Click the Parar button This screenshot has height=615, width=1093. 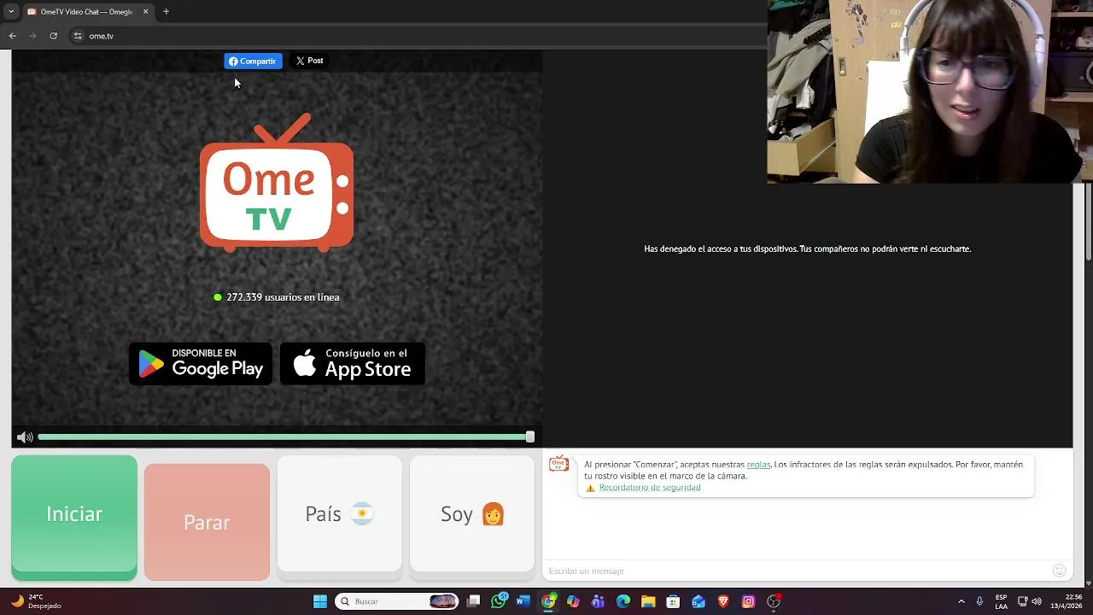pos(207,522)
